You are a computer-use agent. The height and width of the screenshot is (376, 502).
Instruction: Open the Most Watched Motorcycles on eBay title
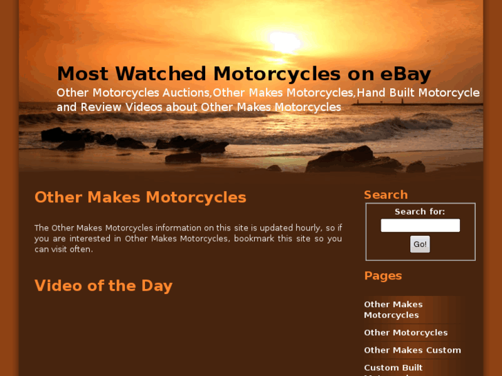[x=244, y=74]
